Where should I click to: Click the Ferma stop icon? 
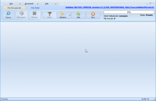34,15
